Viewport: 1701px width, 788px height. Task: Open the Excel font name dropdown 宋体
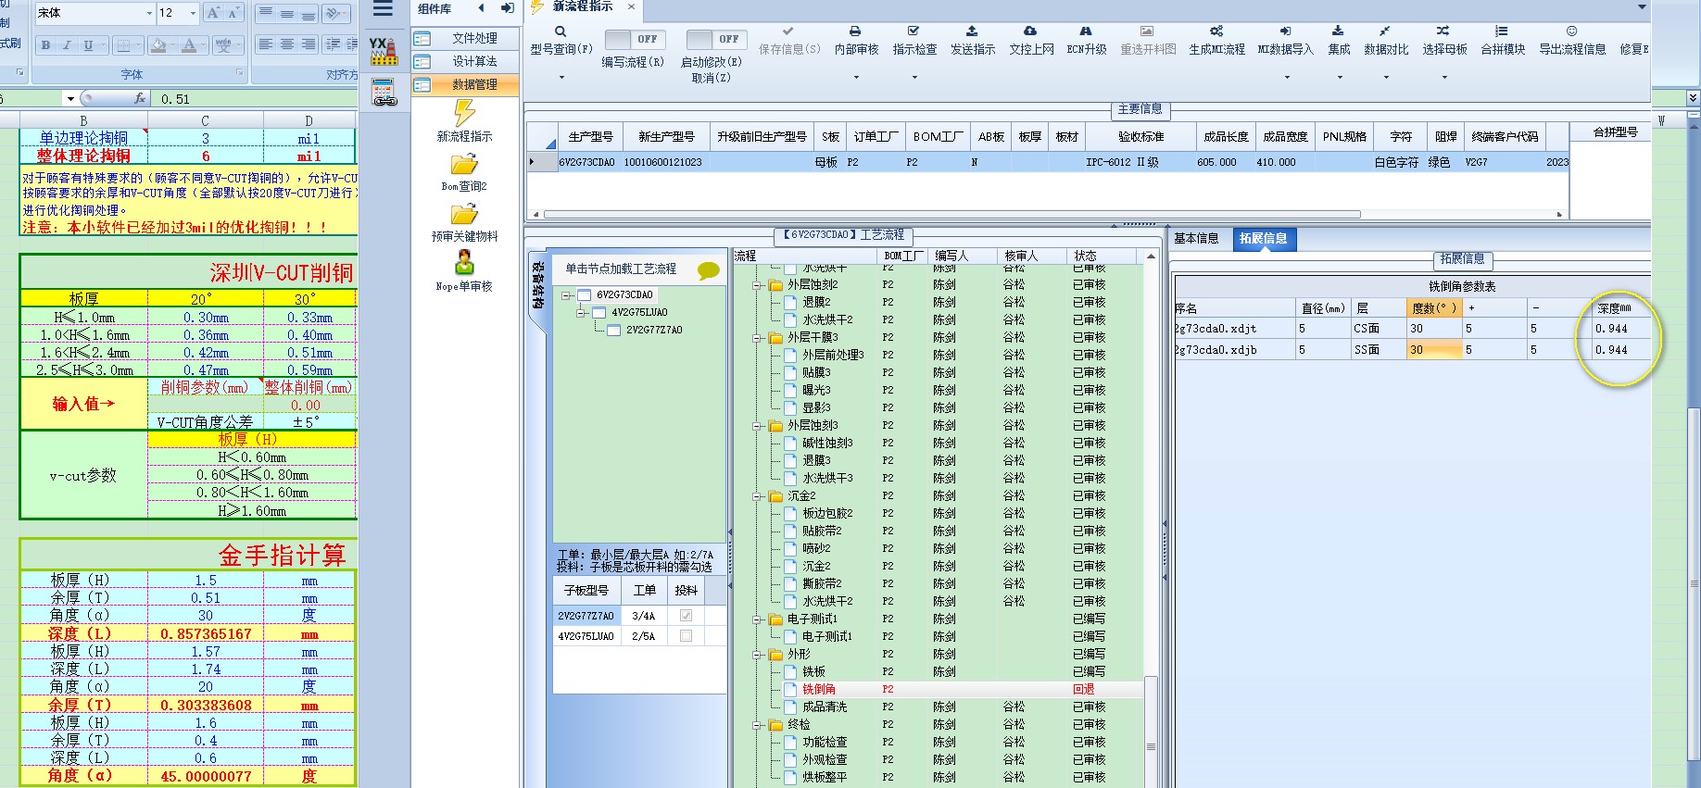click(x=149, y=13)
